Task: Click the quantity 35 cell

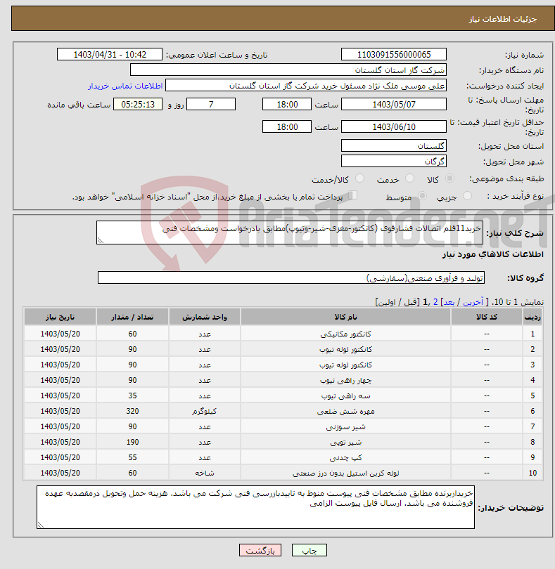Action: [x=132, y=395]
